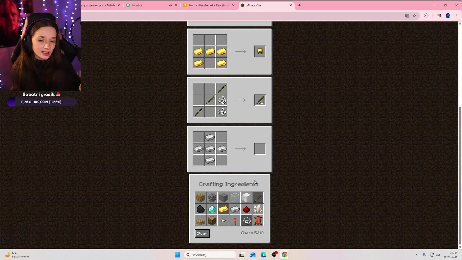Viewport: 462px width, 260px height.
Task: Open Microsoft Edge from the taskbar
Action: (263, 255)
